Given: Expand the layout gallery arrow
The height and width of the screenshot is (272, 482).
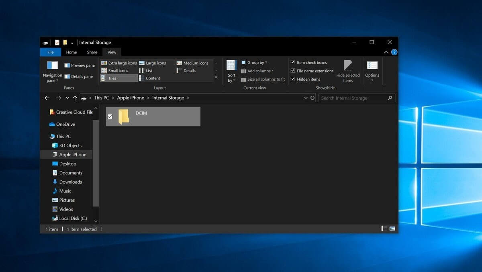Looking at the screenshot, I should click(x=216, y=78).
